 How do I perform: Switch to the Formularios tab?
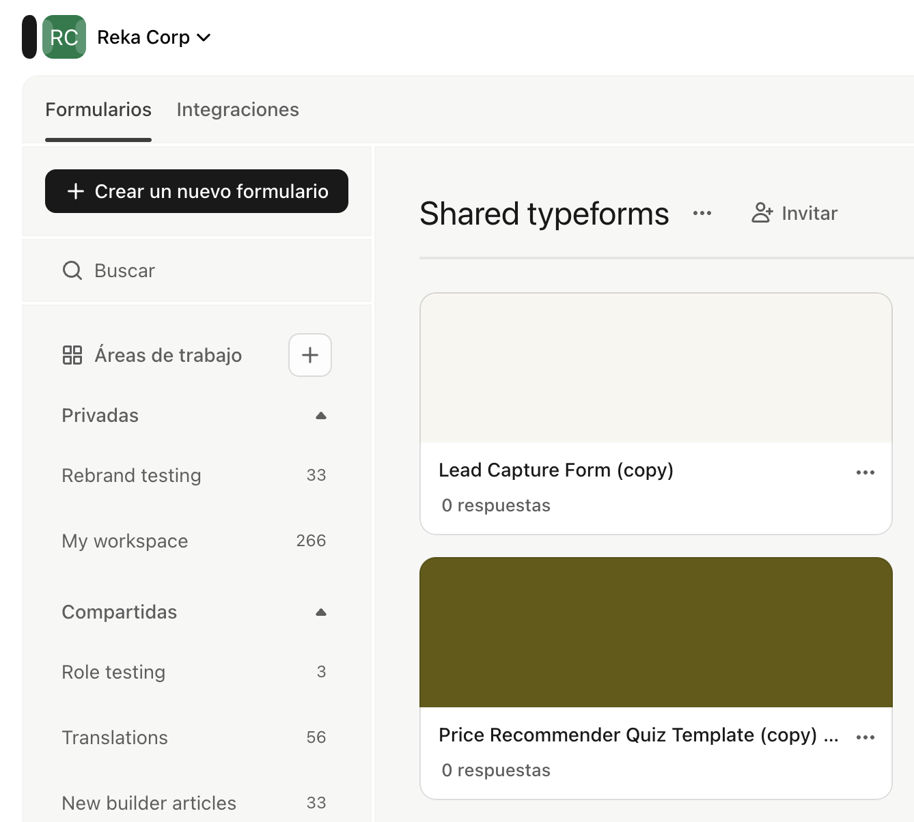click(98, 110)
